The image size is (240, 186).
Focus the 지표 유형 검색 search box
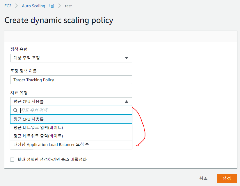tap(71, 110)
